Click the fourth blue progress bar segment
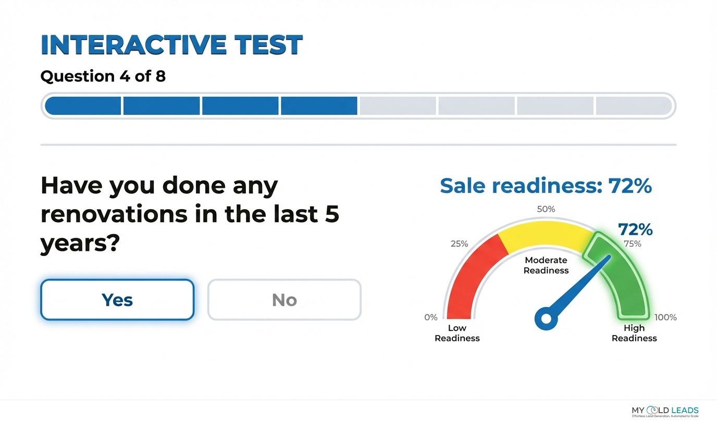717x423 pixels. click(318, 106)
